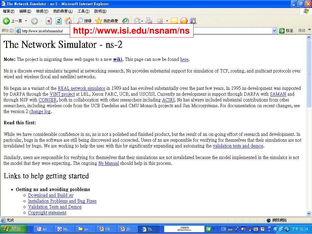Click the green 移至 Go arrow button
Image resolution: width=312 pixels, height=234 pixels.
pyautogui.click(x=286, y=31)
